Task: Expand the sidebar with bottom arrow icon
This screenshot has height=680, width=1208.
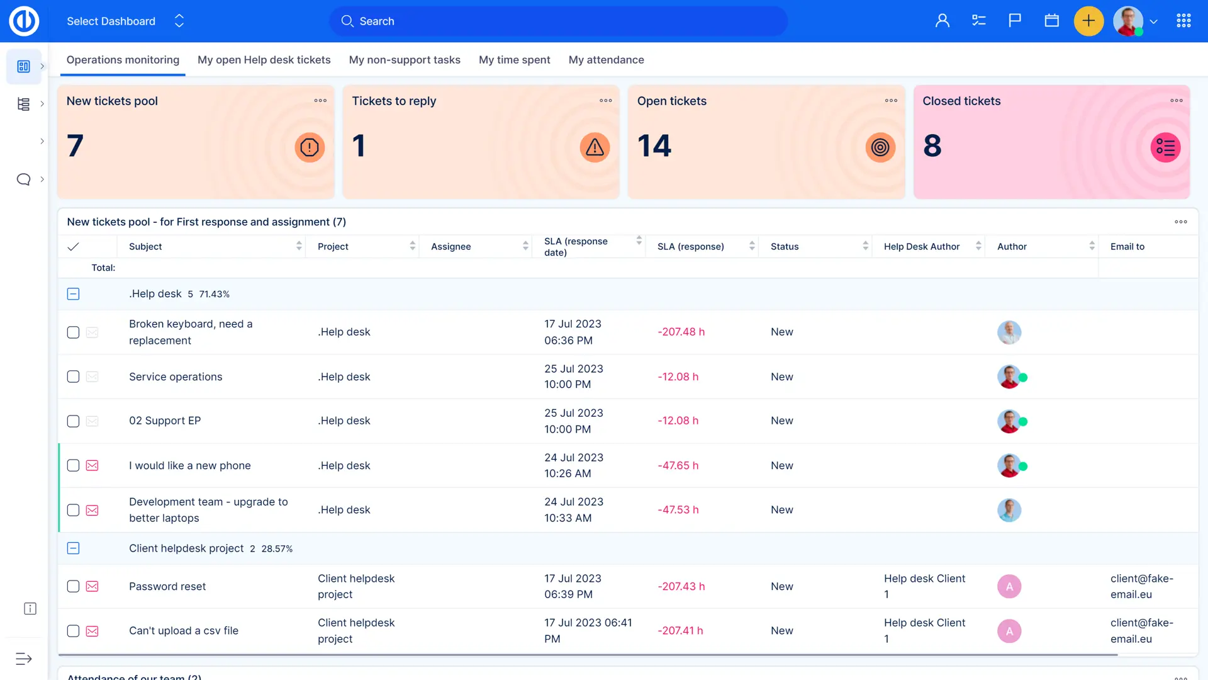Action: [23, 659]
